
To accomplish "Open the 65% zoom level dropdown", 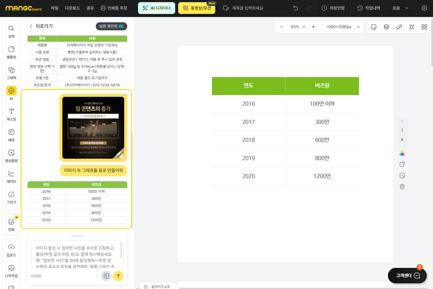I will click(x=298, y=27).
